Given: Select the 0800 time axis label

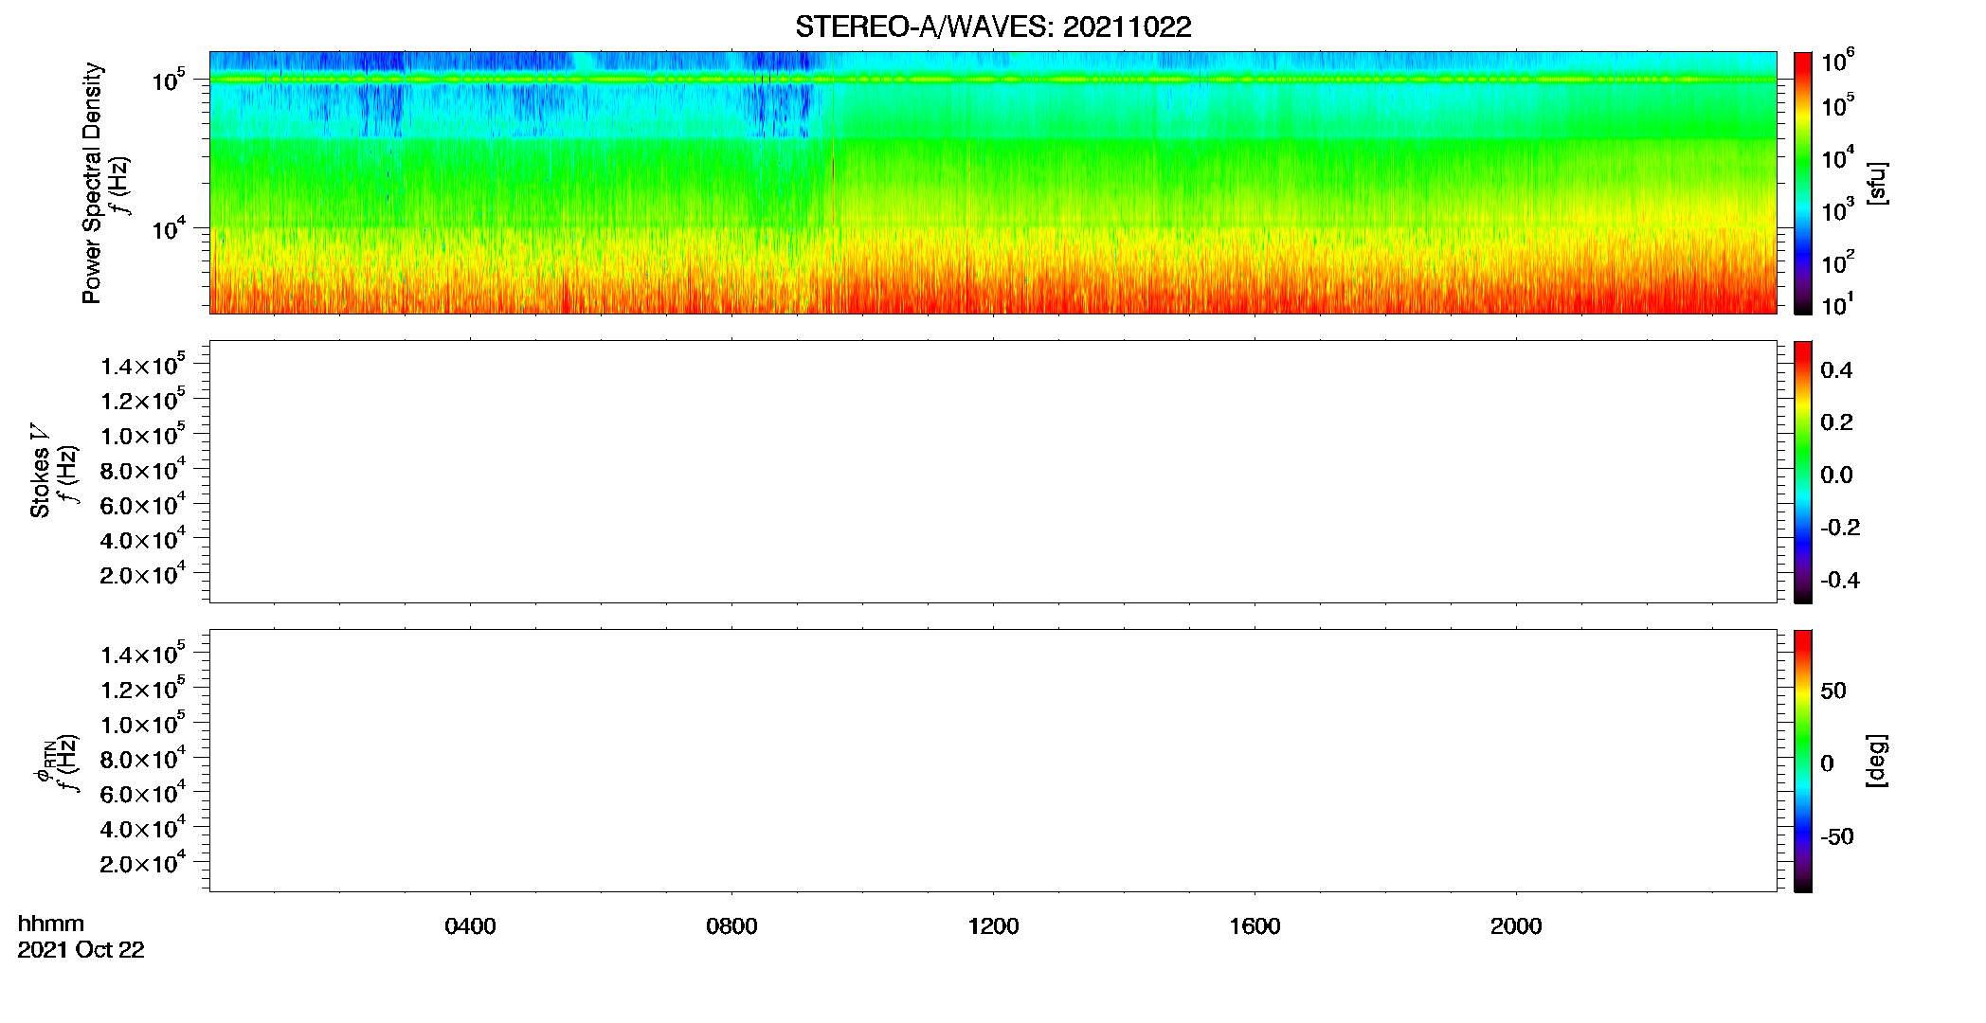Looking at the screenshot, I should [731, 926].
